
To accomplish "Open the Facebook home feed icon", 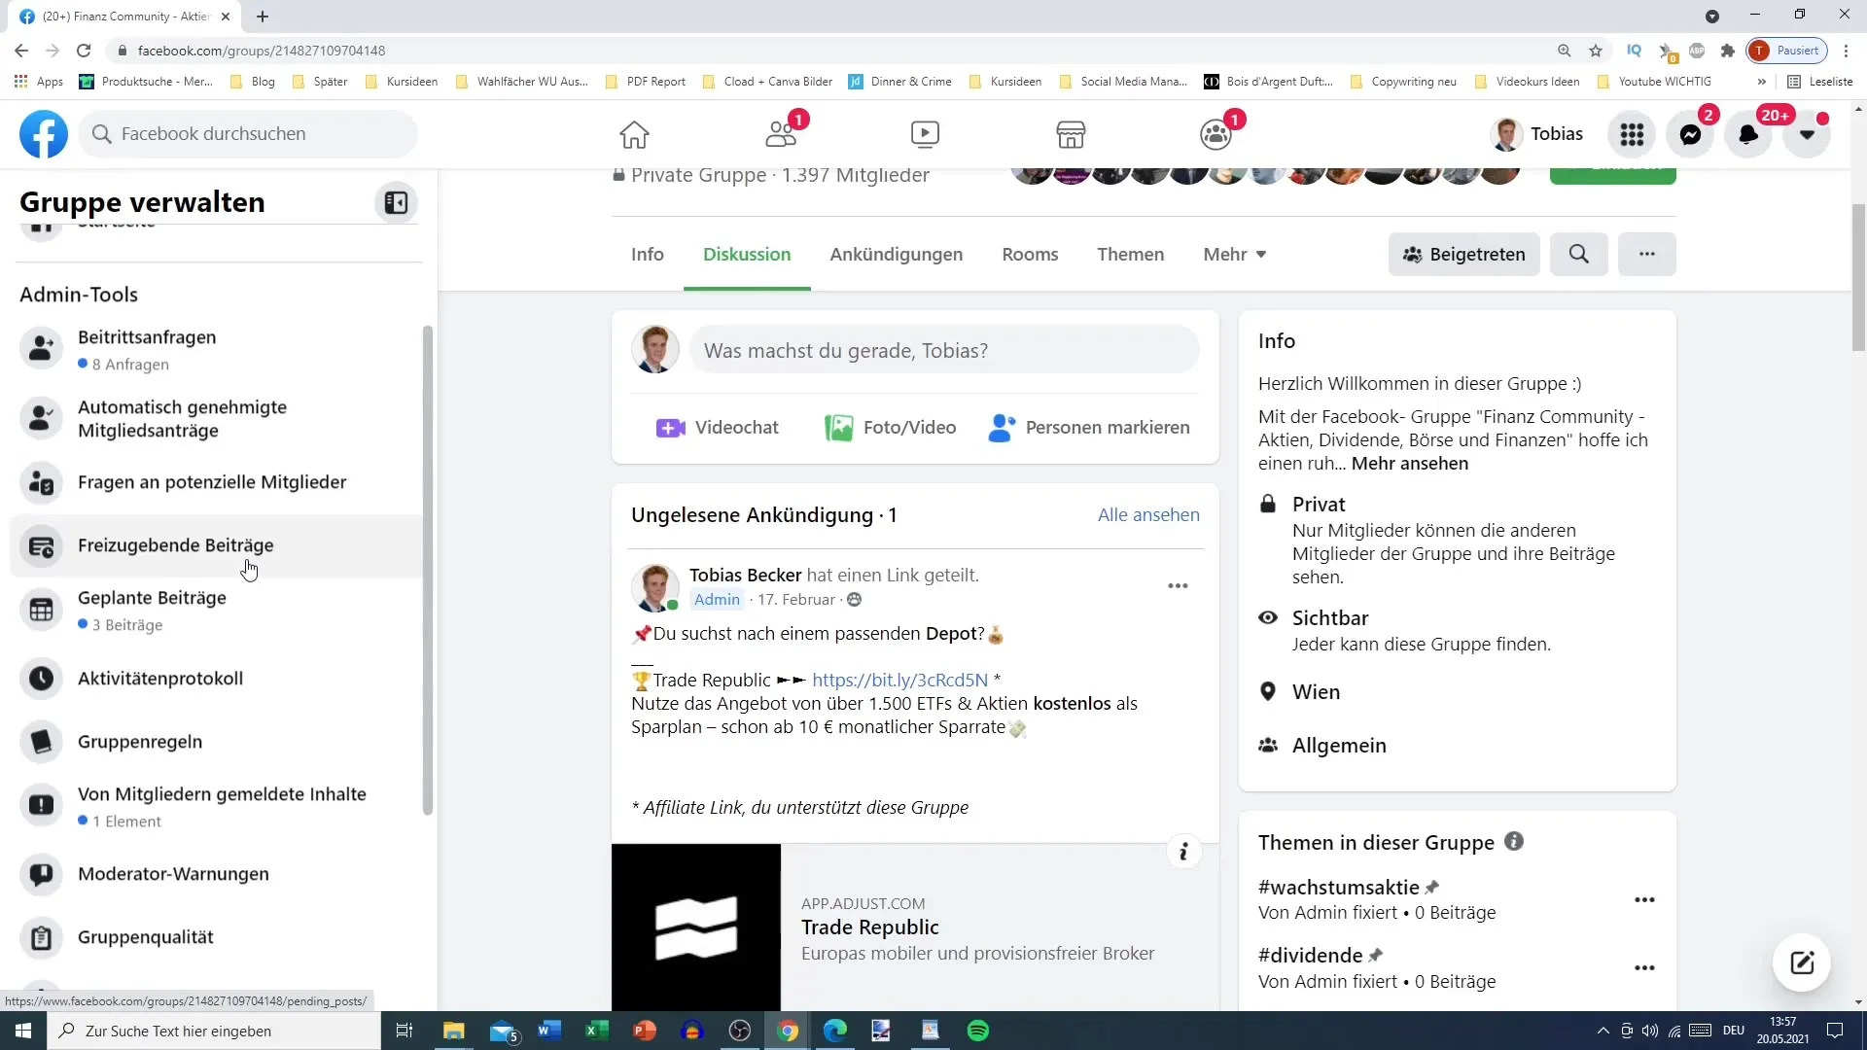I will click(x=634, y=134).
